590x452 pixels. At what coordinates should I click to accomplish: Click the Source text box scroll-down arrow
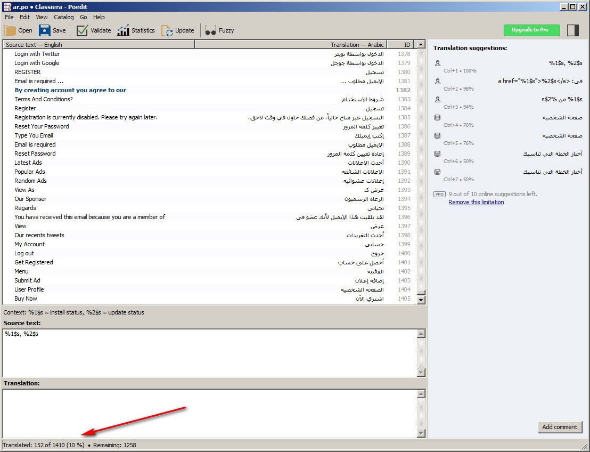click(421, 373)
